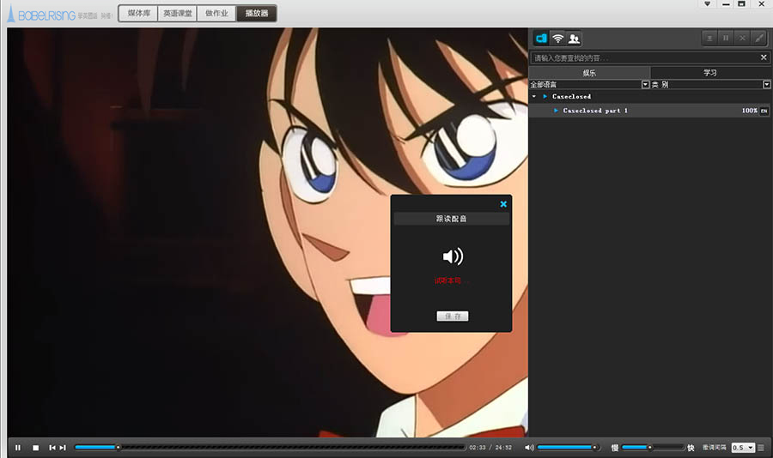Click the EN language badge

pyautogui.click(x=764, y=111)
